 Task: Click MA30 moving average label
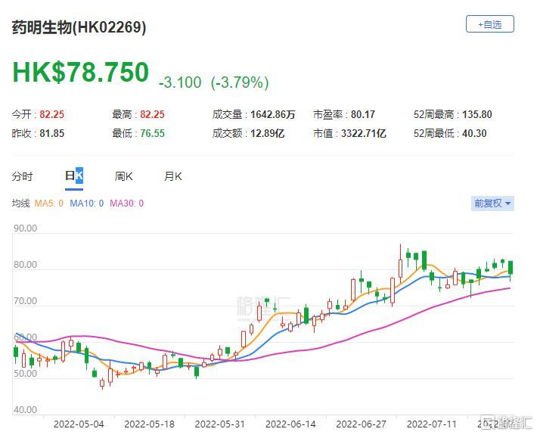point(127,204)
